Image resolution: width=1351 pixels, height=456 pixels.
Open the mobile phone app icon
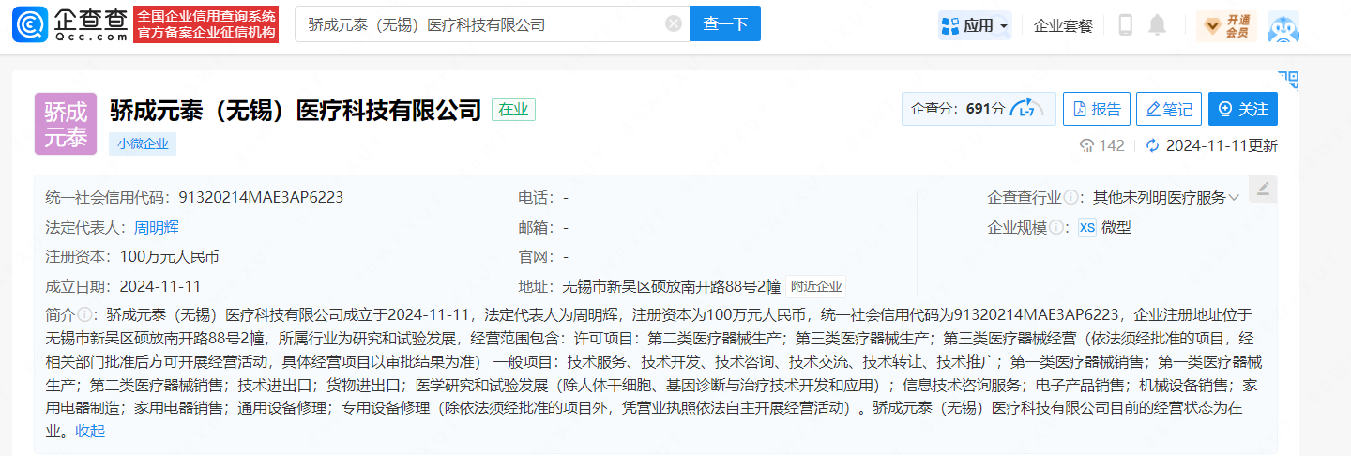1126,25
